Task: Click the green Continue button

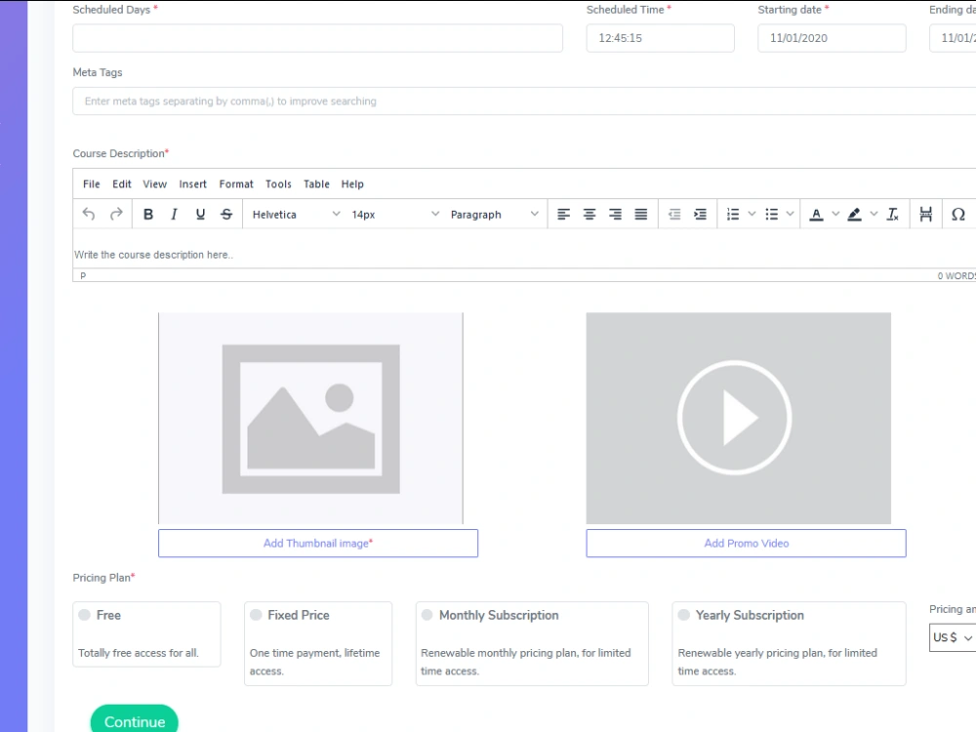Action: tap(135, 720)
